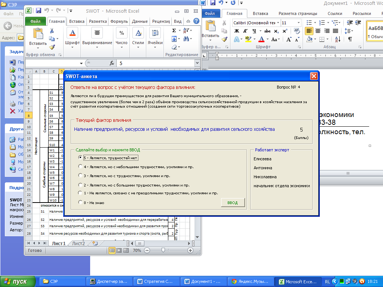Switch to the Лист2 worksheet tab

[x=79, y=243]
